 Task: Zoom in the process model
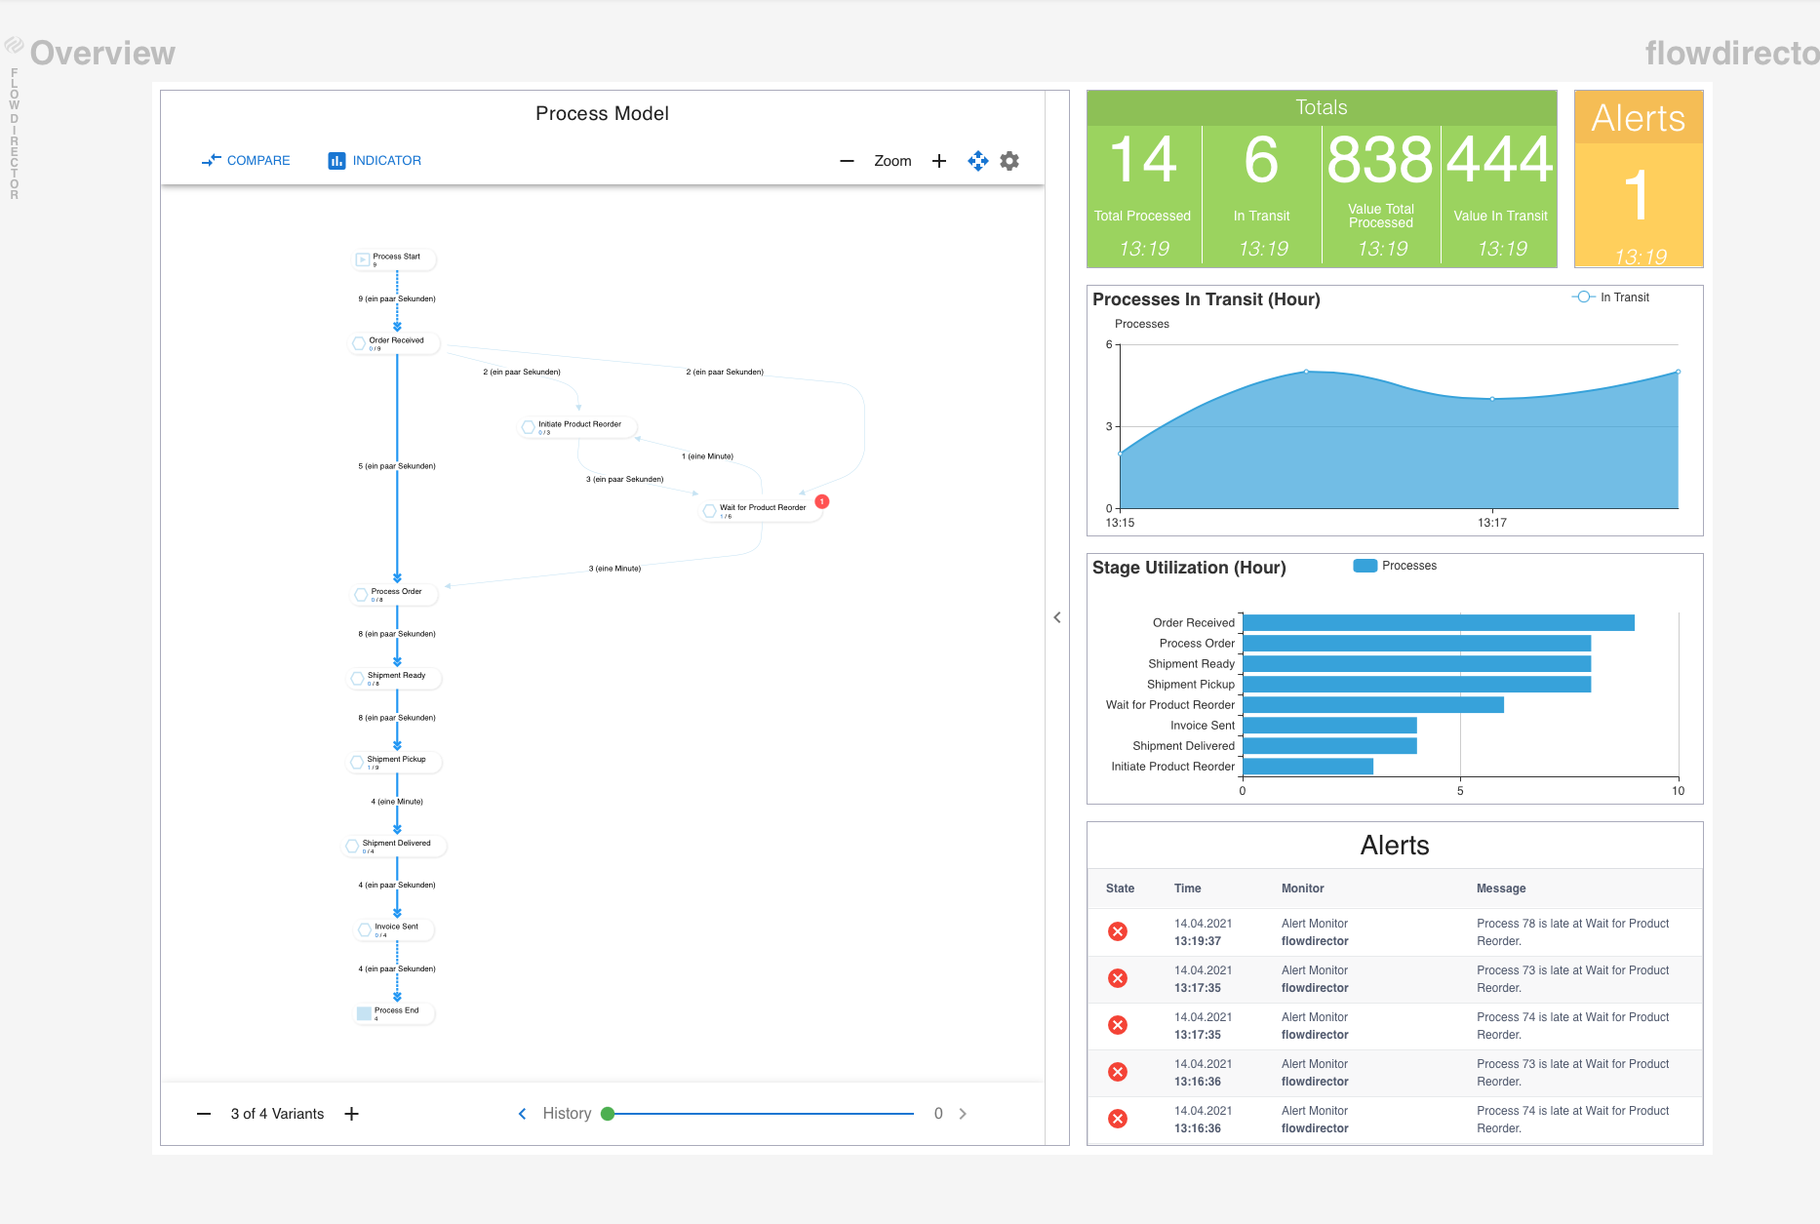click(x=939, y=161)
